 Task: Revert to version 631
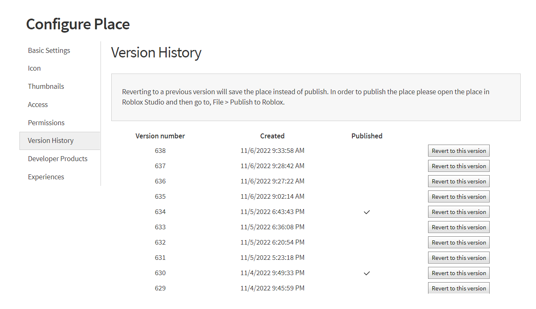tap(459, 258)
